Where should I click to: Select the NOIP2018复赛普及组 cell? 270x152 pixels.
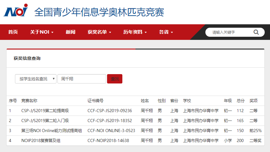pos(41,140)
